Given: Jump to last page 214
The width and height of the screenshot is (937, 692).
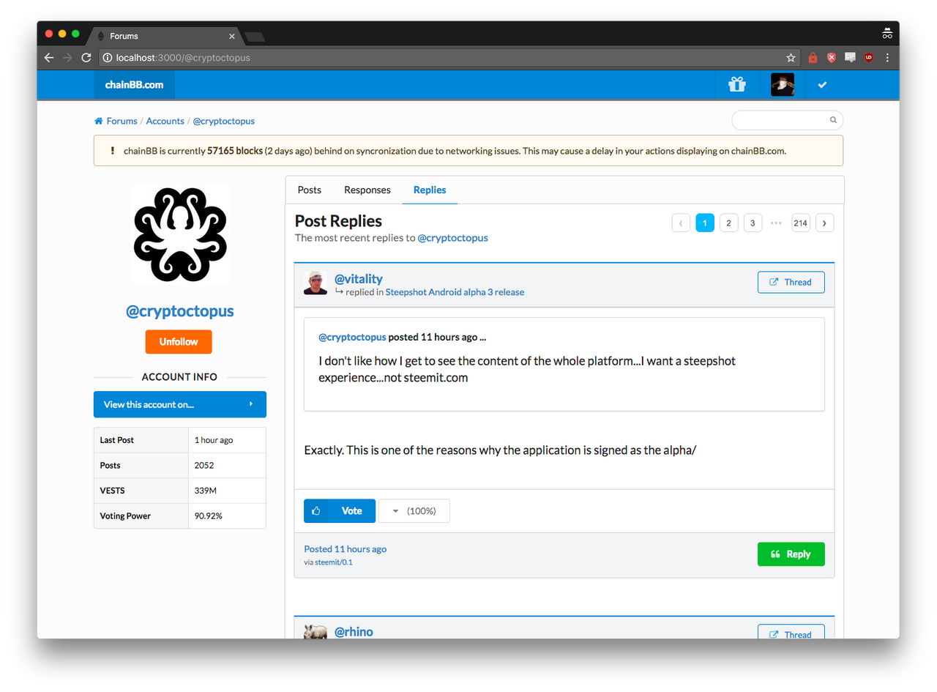Looking at the screenshot, I should point(801,223).
